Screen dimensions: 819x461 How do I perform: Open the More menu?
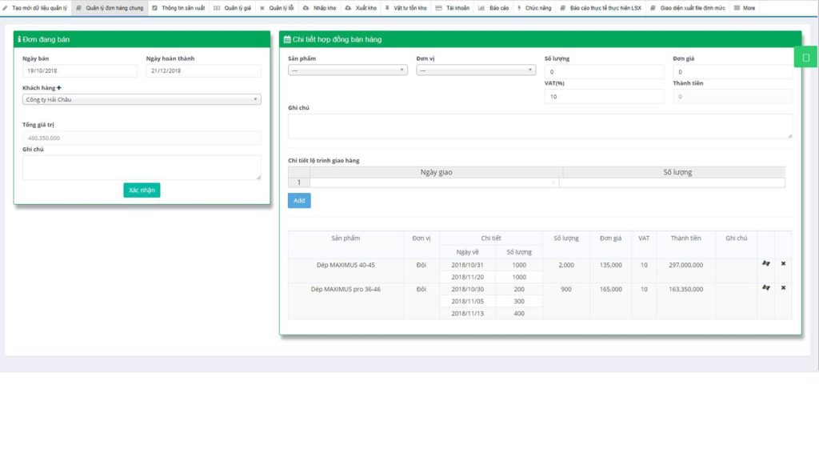pos(745,8)
